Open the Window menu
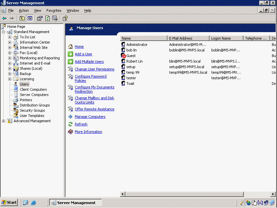 point(73,10)
